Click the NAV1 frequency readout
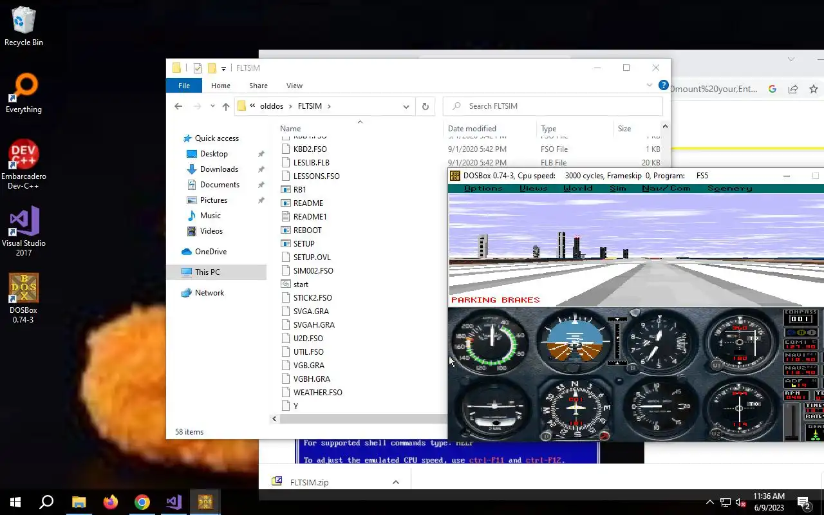Viewport: 824px width, 515px height. click(x=800, y=358)
